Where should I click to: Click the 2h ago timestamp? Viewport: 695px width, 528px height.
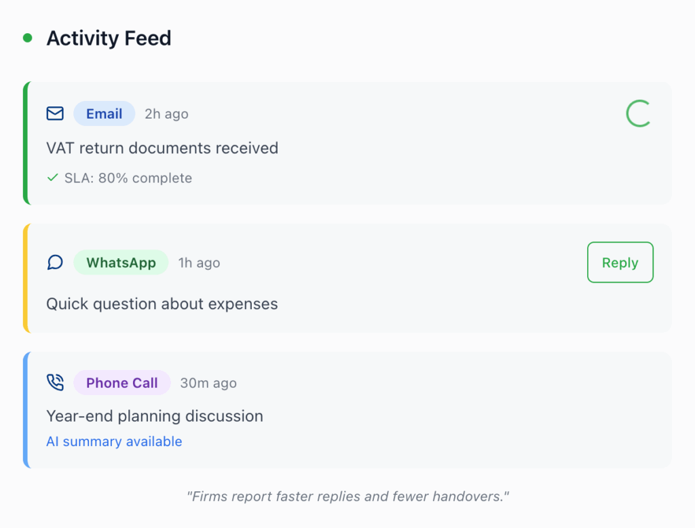166,115
